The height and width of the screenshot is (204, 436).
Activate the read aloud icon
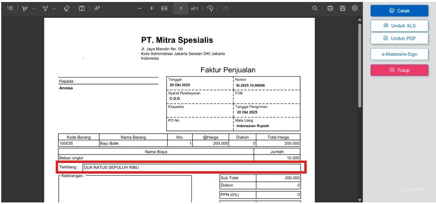(97, 9)
